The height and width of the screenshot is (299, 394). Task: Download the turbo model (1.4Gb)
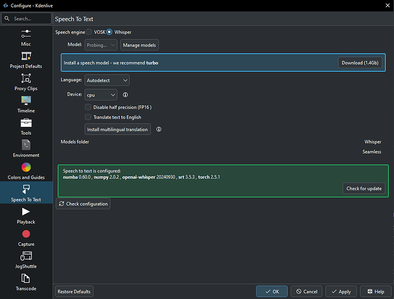point(360,63)
